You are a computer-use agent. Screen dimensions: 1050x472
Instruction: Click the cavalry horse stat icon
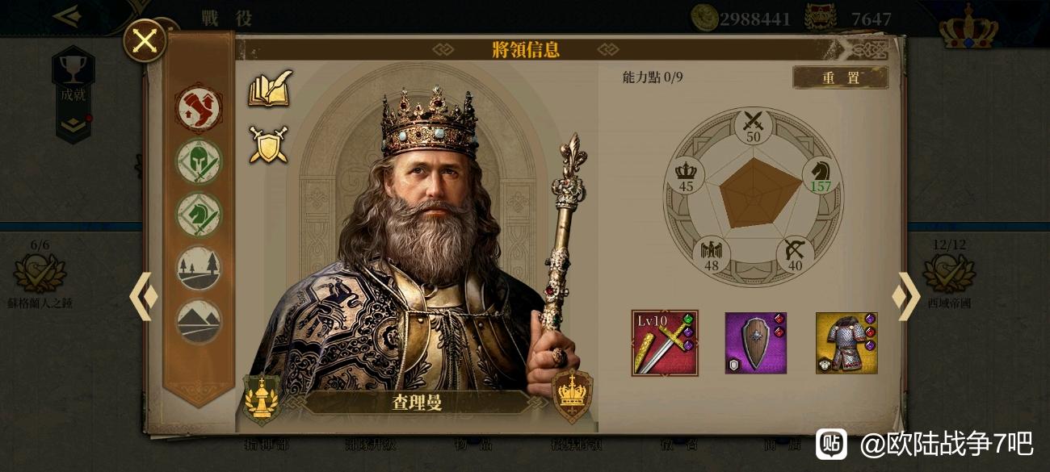coord(821,169)
